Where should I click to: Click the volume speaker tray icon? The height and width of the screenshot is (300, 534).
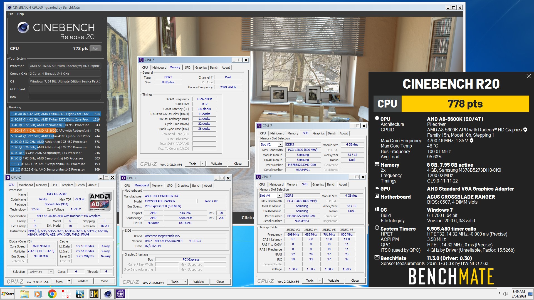coord(505,294)
